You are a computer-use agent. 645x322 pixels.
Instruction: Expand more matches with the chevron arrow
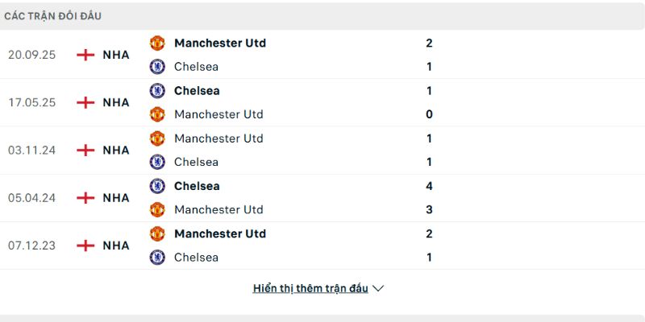pos(379,288)
